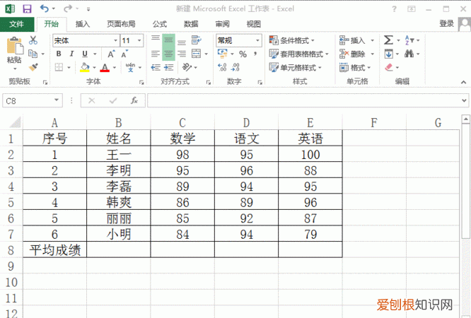
Task: Click 登录 to sign in
Action: [446, 24]
